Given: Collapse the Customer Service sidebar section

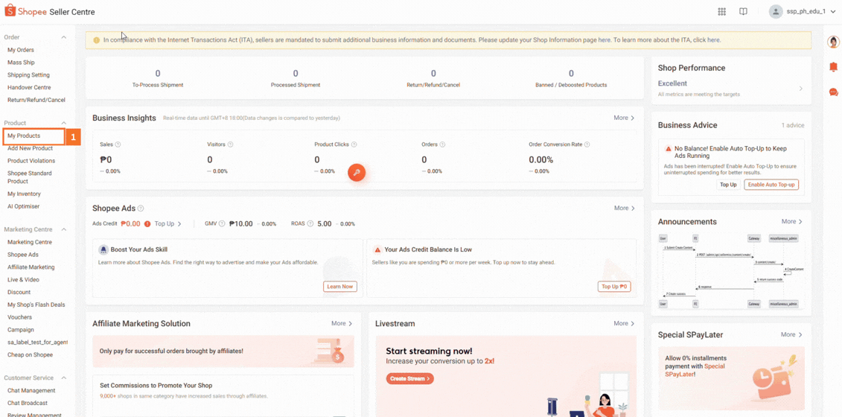Looking at the screenshot, I should (64, 378).
